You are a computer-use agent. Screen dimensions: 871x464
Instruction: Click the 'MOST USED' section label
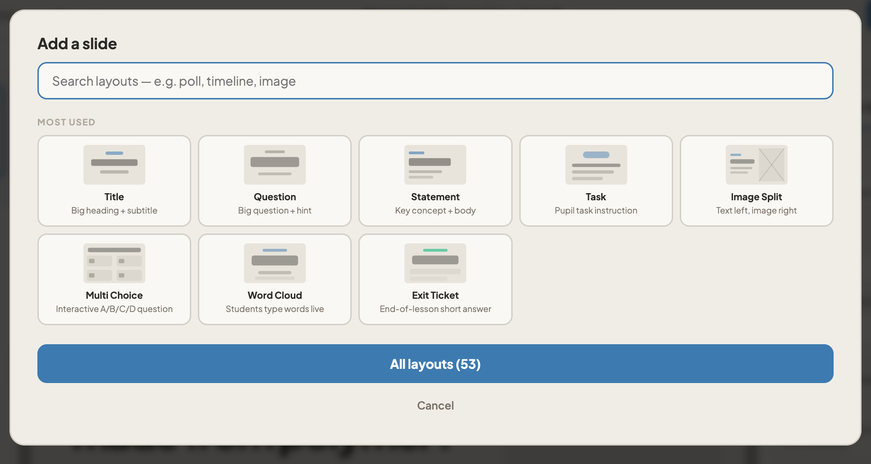[66, 122]
